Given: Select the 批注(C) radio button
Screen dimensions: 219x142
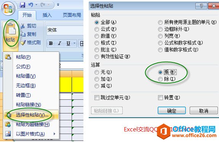Looking at the screenshot, I should 97,50.
